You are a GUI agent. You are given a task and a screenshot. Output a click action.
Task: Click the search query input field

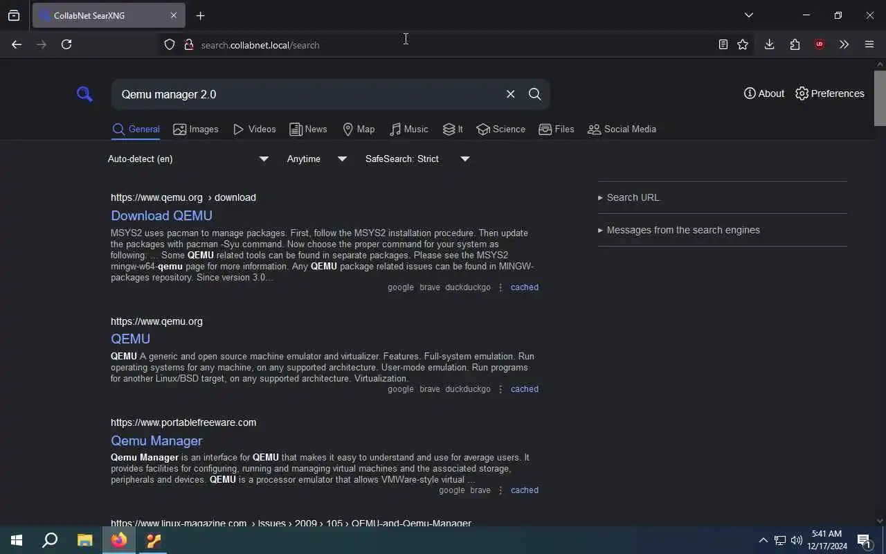308,94
